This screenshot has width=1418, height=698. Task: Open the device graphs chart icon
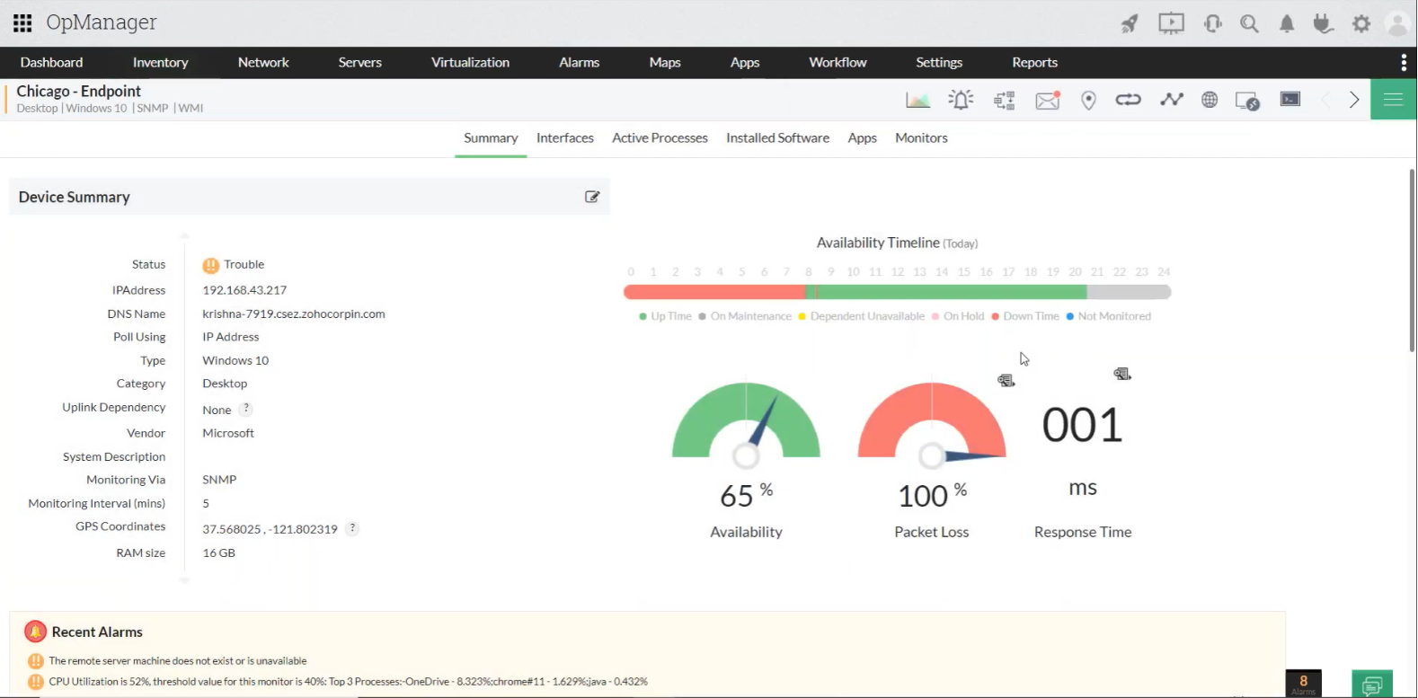pos(917,100)
